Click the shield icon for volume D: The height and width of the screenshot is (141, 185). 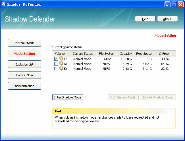(x=61, y=64)
